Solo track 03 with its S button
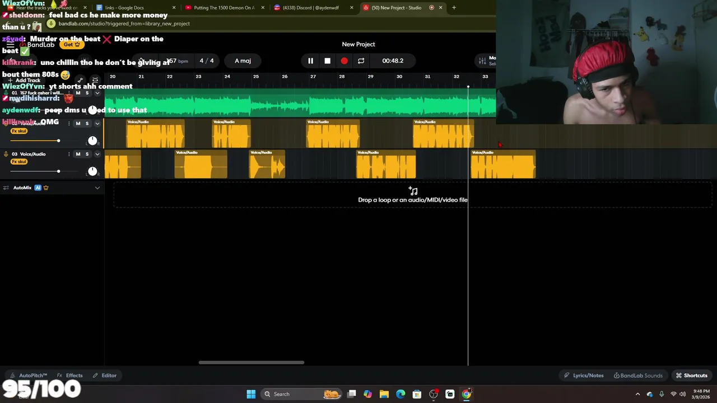Screen dimensions: 717x403 (x=87, y=154)
